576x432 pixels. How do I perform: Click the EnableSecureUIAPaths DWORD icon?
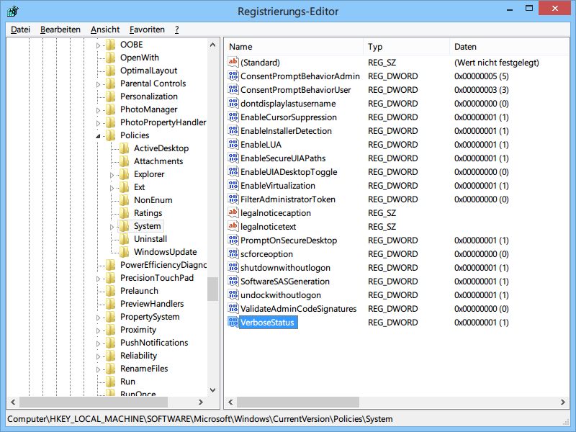[x=233, y=158]
